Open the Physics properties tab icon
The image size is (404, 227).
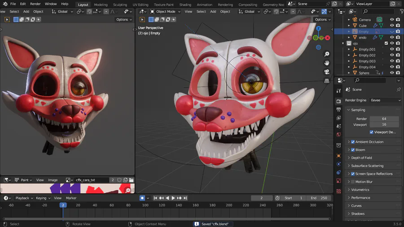tap(338, 164)
